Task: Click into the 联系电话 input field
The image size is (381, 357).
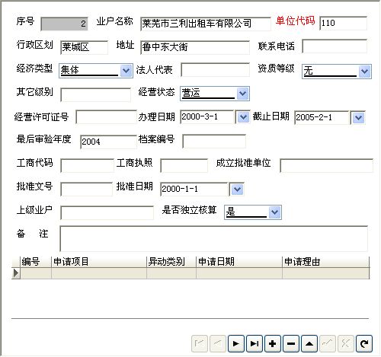Action: click(x=335, y=46)
